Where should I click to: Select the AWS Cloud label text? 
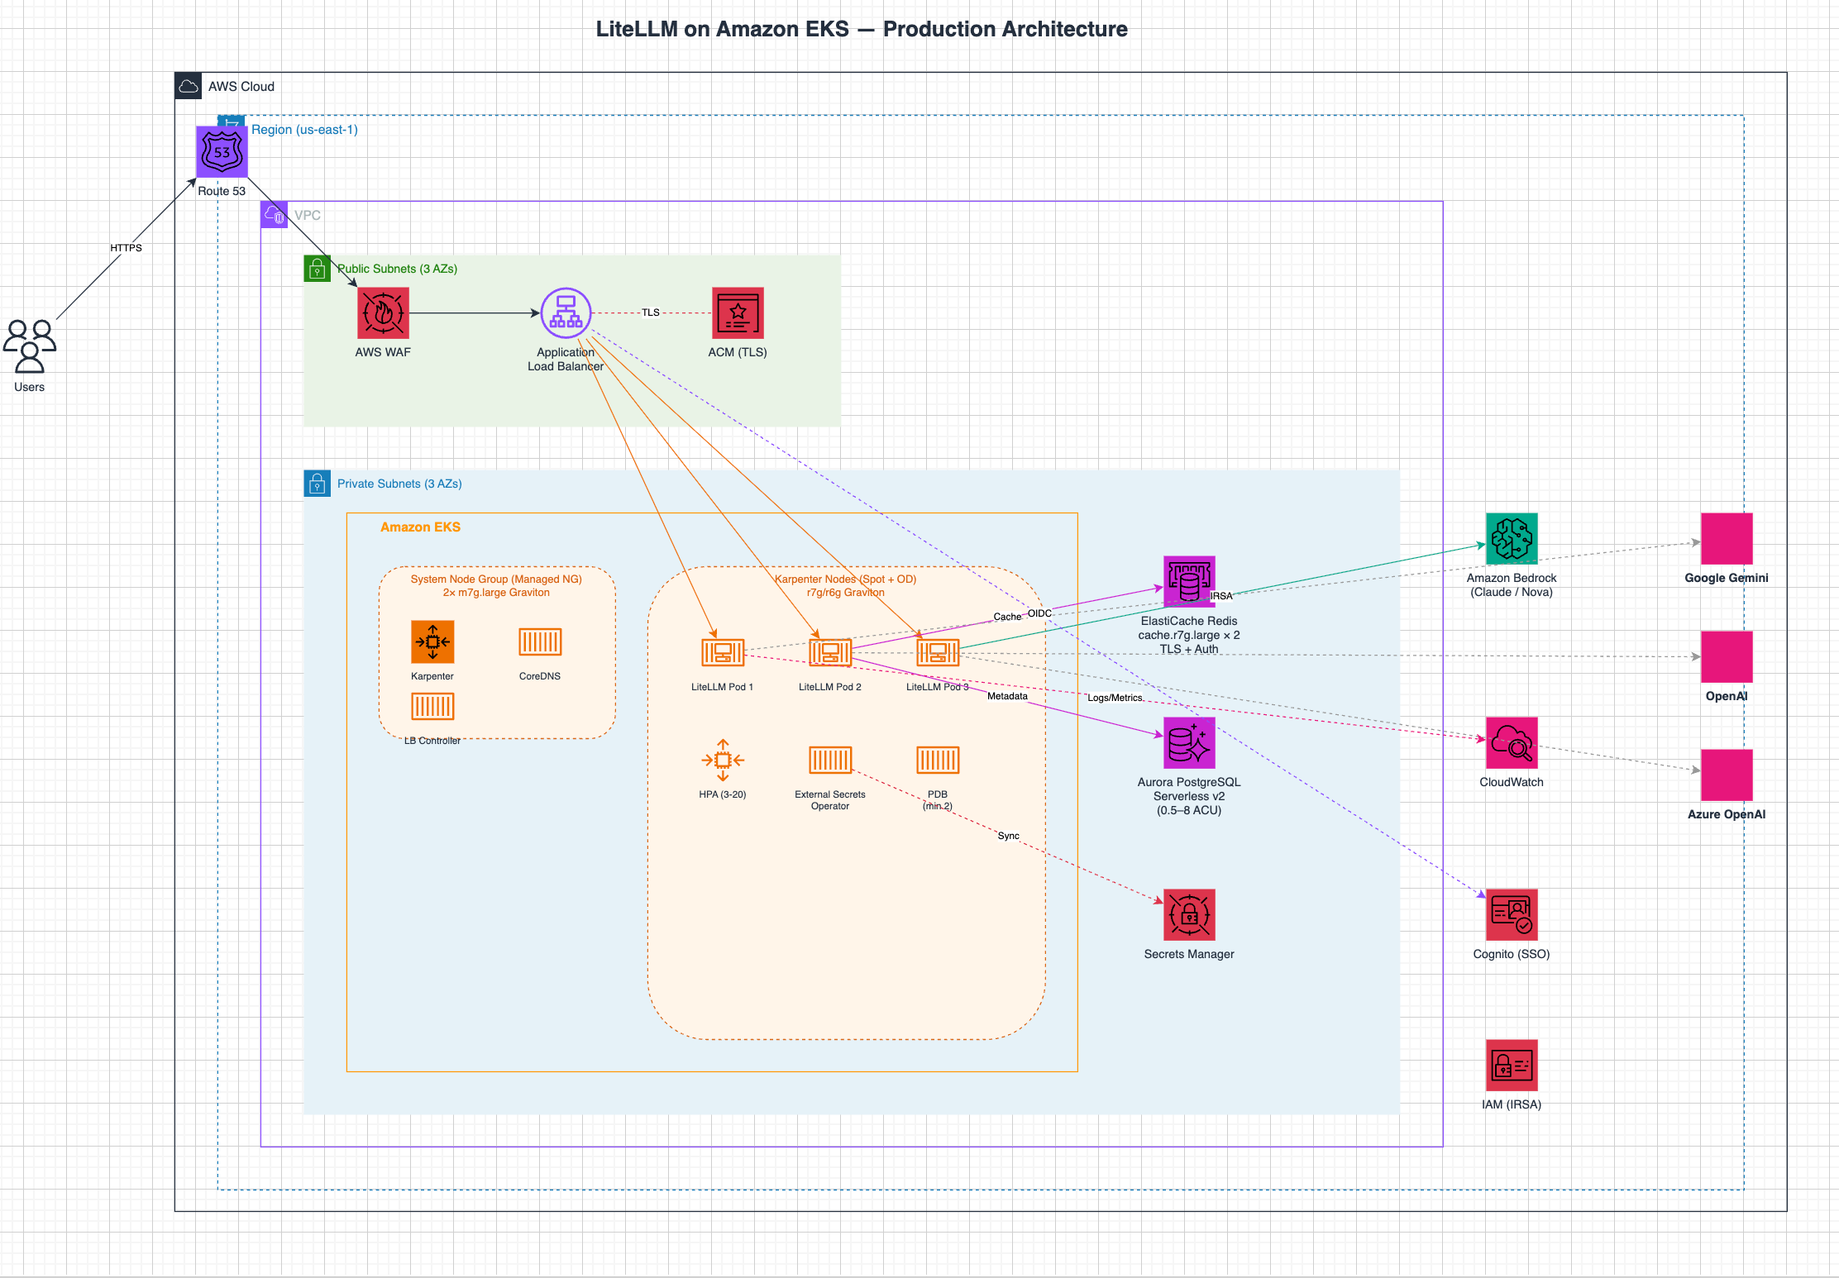(x=241, y=86)
